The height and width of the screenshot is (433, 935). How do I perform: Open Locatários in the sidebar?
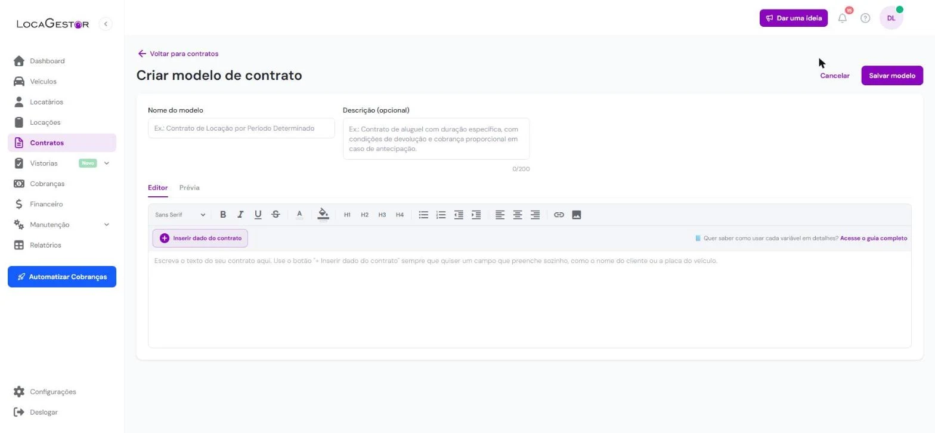[x=62, y=102]
